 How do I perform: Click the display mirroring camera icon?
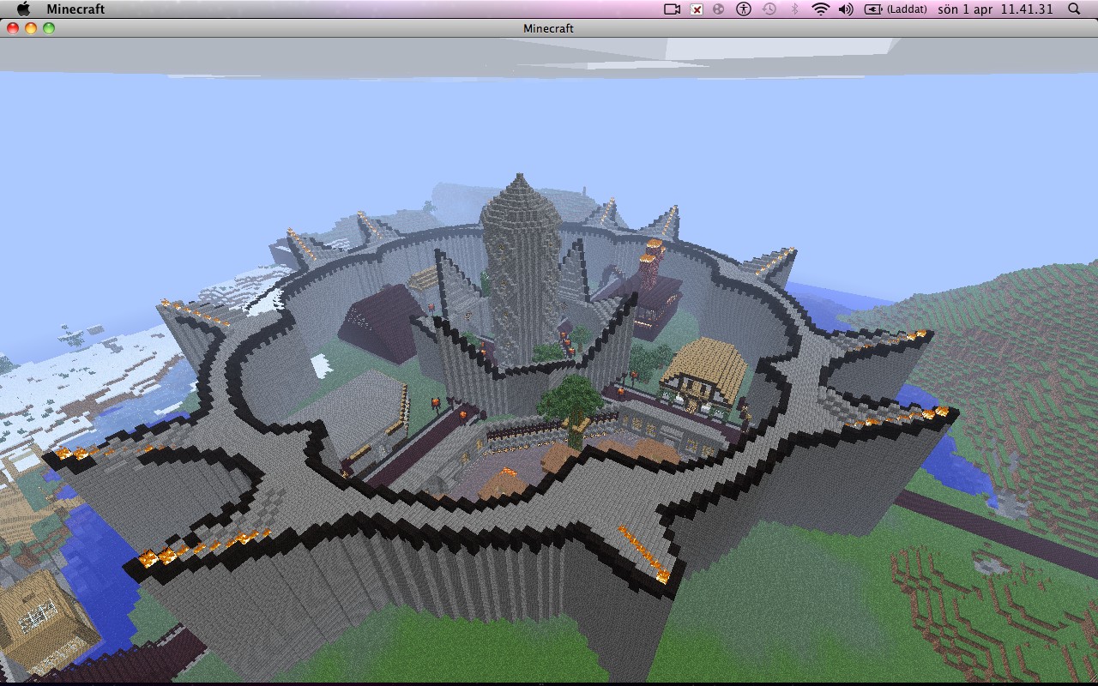coord(672,9)
